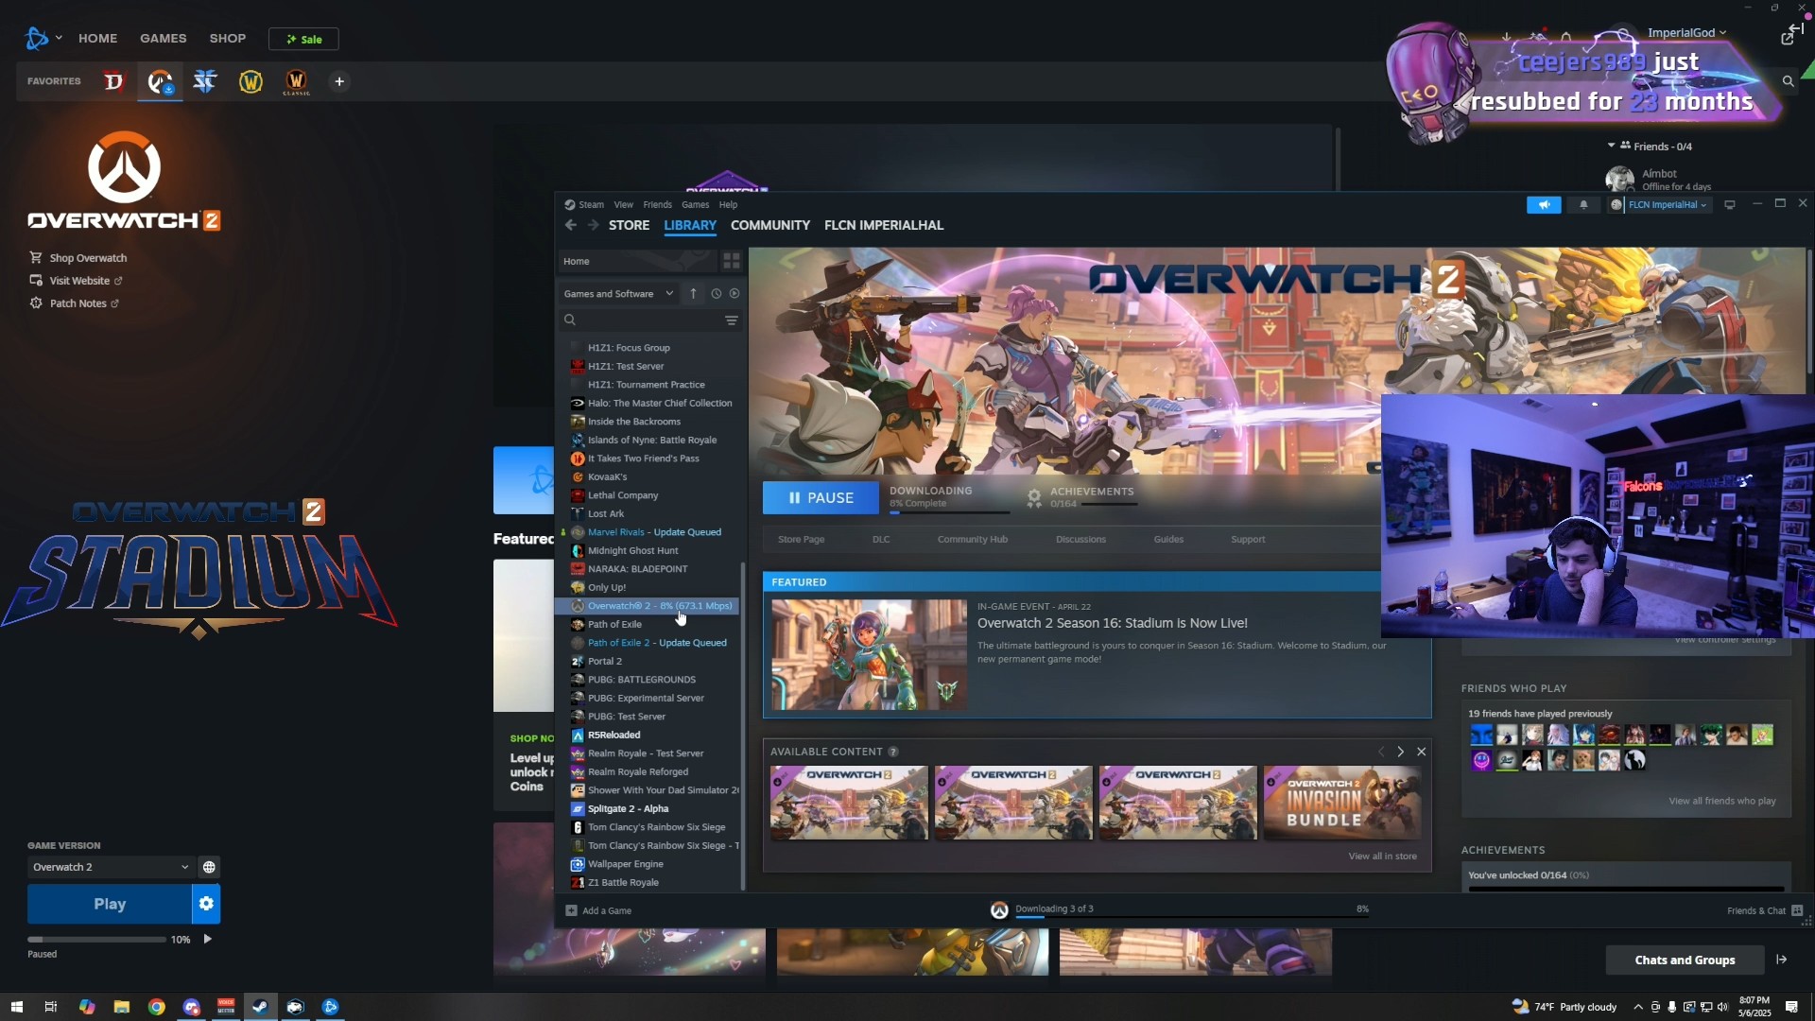Toggle Steam library sort arrow

tap(693, 294)
